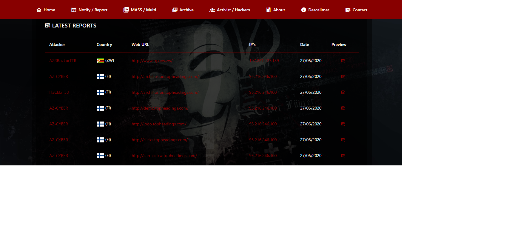Open the http://demo.topheadings.com/ link

(x=160, y=108)
